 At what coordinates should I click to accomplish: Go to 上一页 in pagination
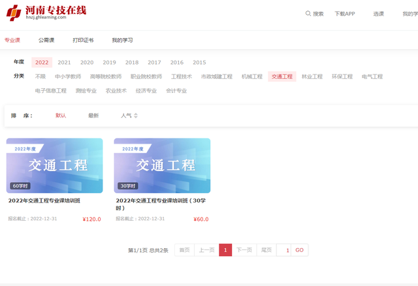207,250
